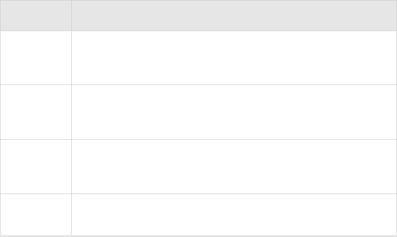Click the column divider in the gray header

71,15
